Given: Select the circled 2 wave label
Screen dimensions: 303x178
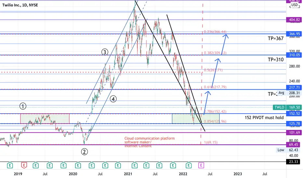Looking at the screenshot, I should [x=84, y=152].
